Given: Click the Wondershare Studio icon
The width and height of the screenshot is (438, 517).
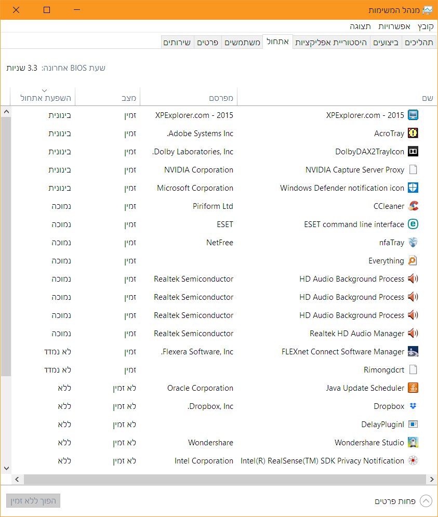Looking at the screenshot, I should 413,442.
